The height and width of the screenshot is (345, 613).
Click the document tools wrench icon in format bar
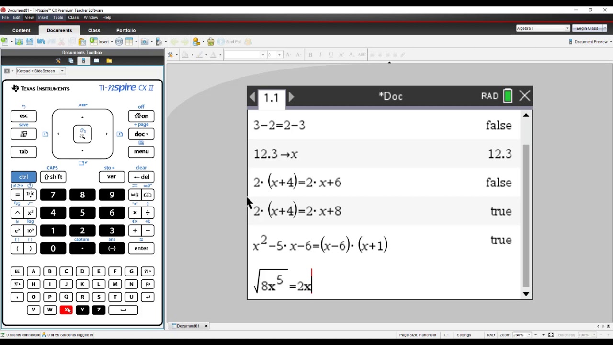coord(170,55)
